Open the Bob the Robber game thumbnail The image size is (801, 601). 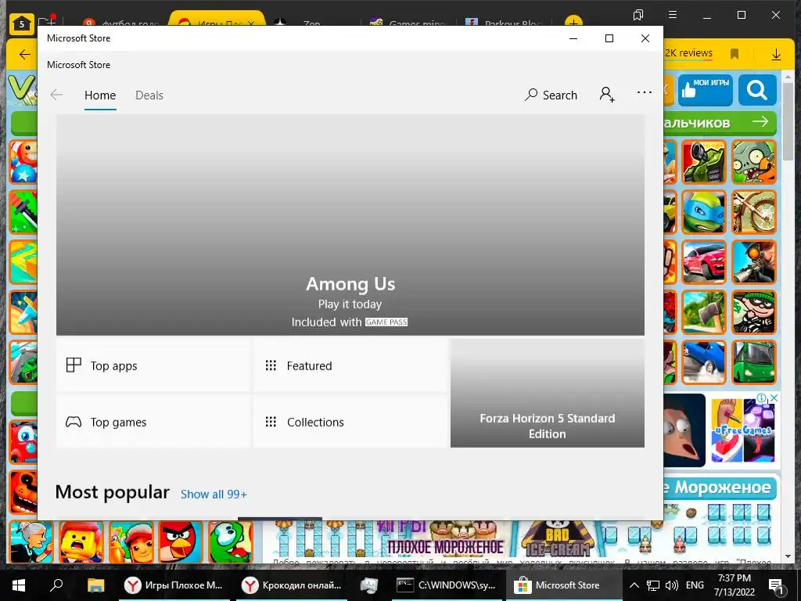pos(754,312)
